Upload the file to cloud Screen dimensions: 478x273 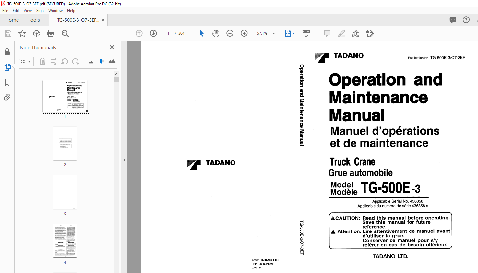[37, 33]
